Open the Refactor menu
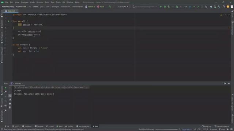Viewport: 234px width, 131px height. (x=40, y=2)
